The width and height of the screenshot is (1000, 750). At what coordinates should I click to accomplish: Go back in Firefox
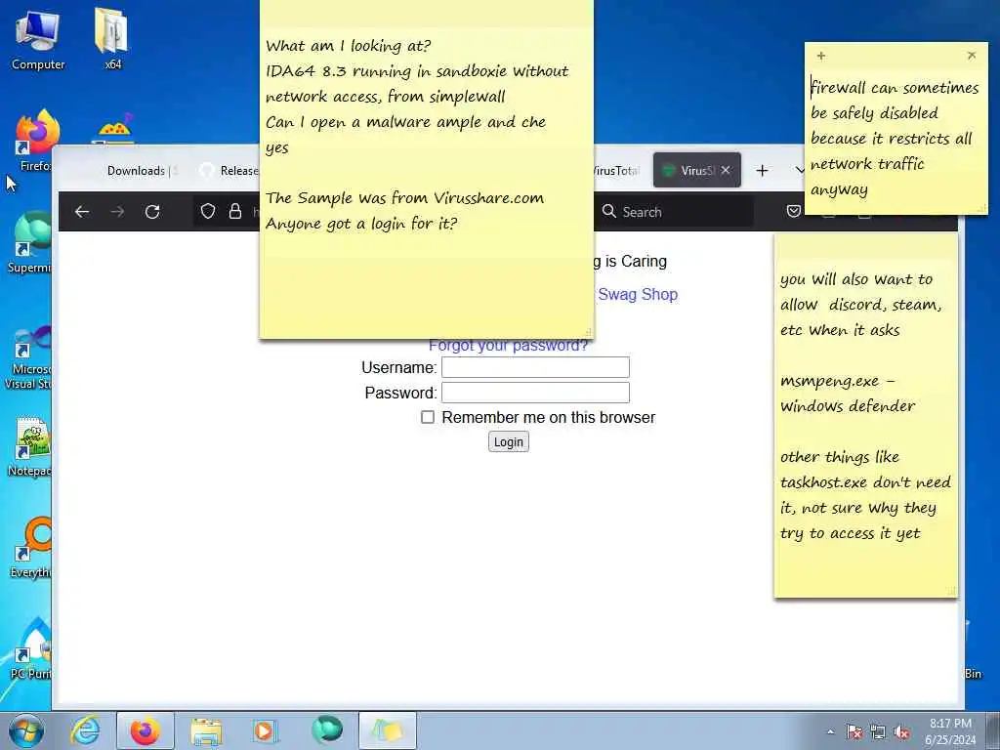[x=82, y=212]
